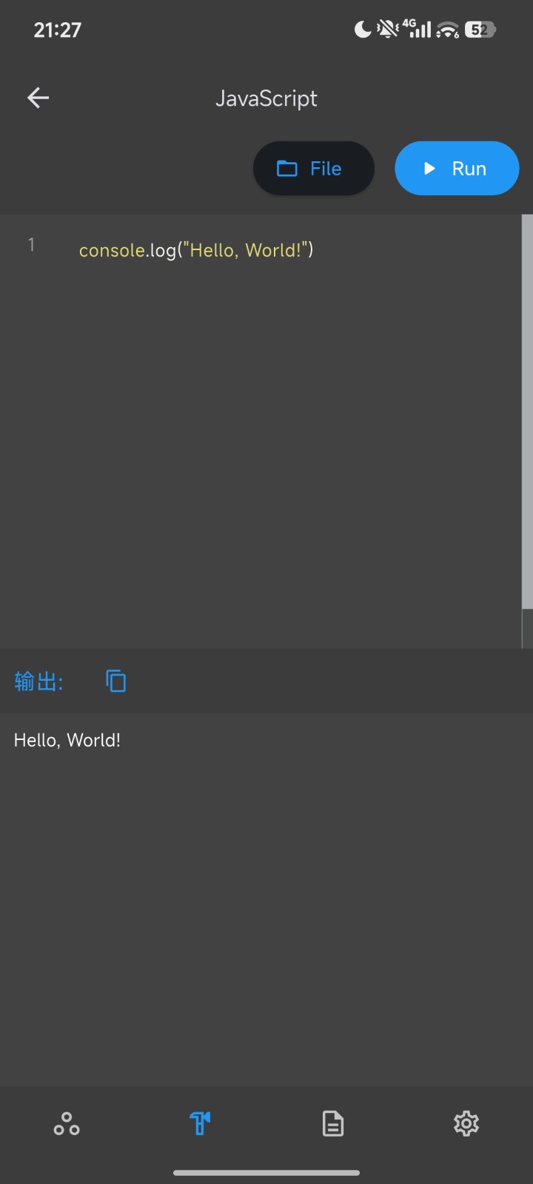This screenshot has width=533, height=1184.
Task: Tap the 输出 output label
Action: pyautogui.click(x=38, y=681)
